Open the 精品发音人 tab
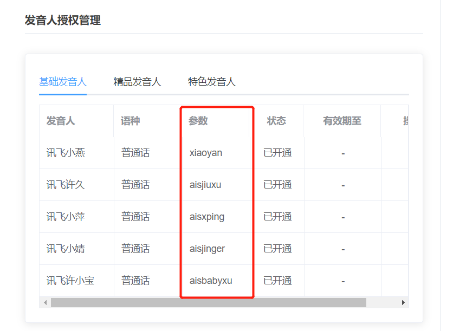Image resolution: width=453 pixels, height=331 pixels. [137, 82]
